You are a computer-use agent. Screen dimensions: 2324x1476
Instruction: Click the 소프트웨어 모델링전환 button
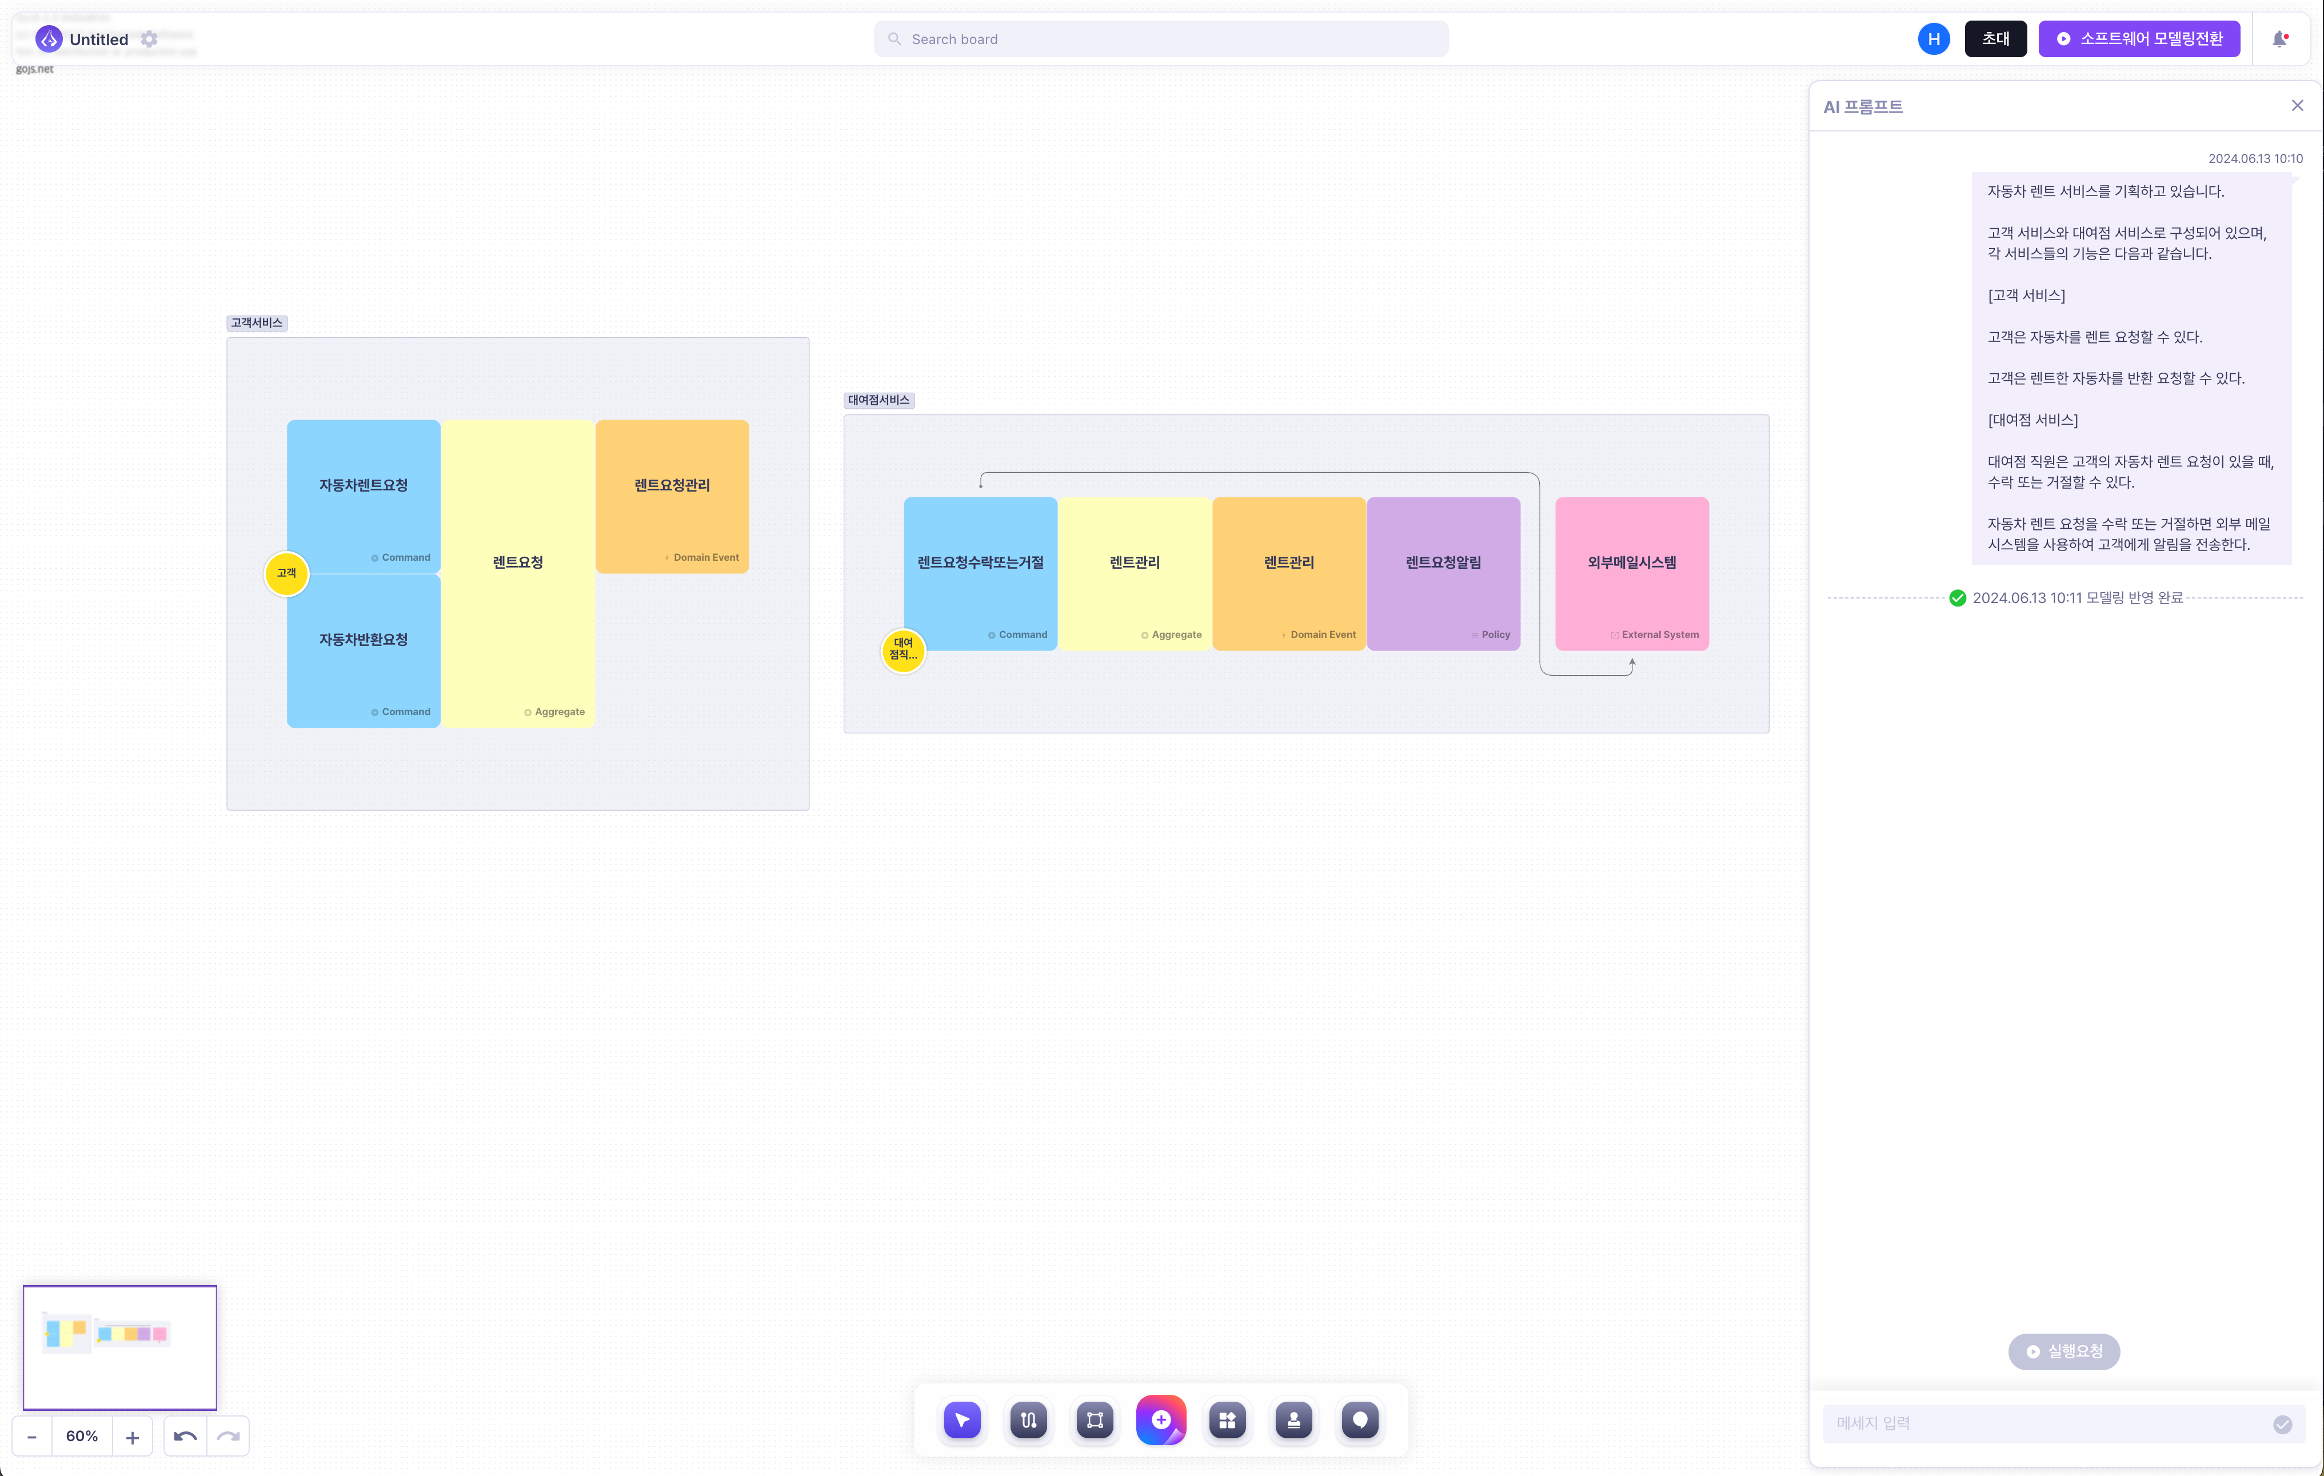click(2139, 39)
